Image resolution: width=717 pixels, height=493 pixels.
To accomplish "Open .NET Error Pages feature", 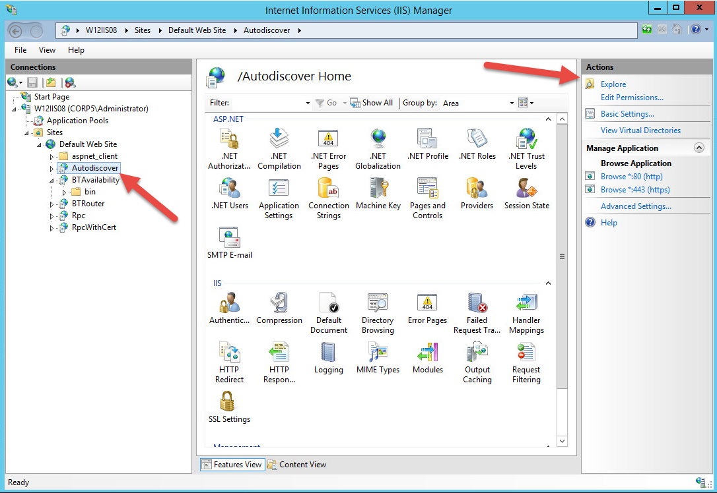I will click(328, 149).
